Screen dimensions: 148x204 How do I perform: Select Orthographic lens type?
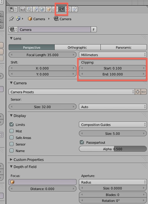tap(77, 48)
